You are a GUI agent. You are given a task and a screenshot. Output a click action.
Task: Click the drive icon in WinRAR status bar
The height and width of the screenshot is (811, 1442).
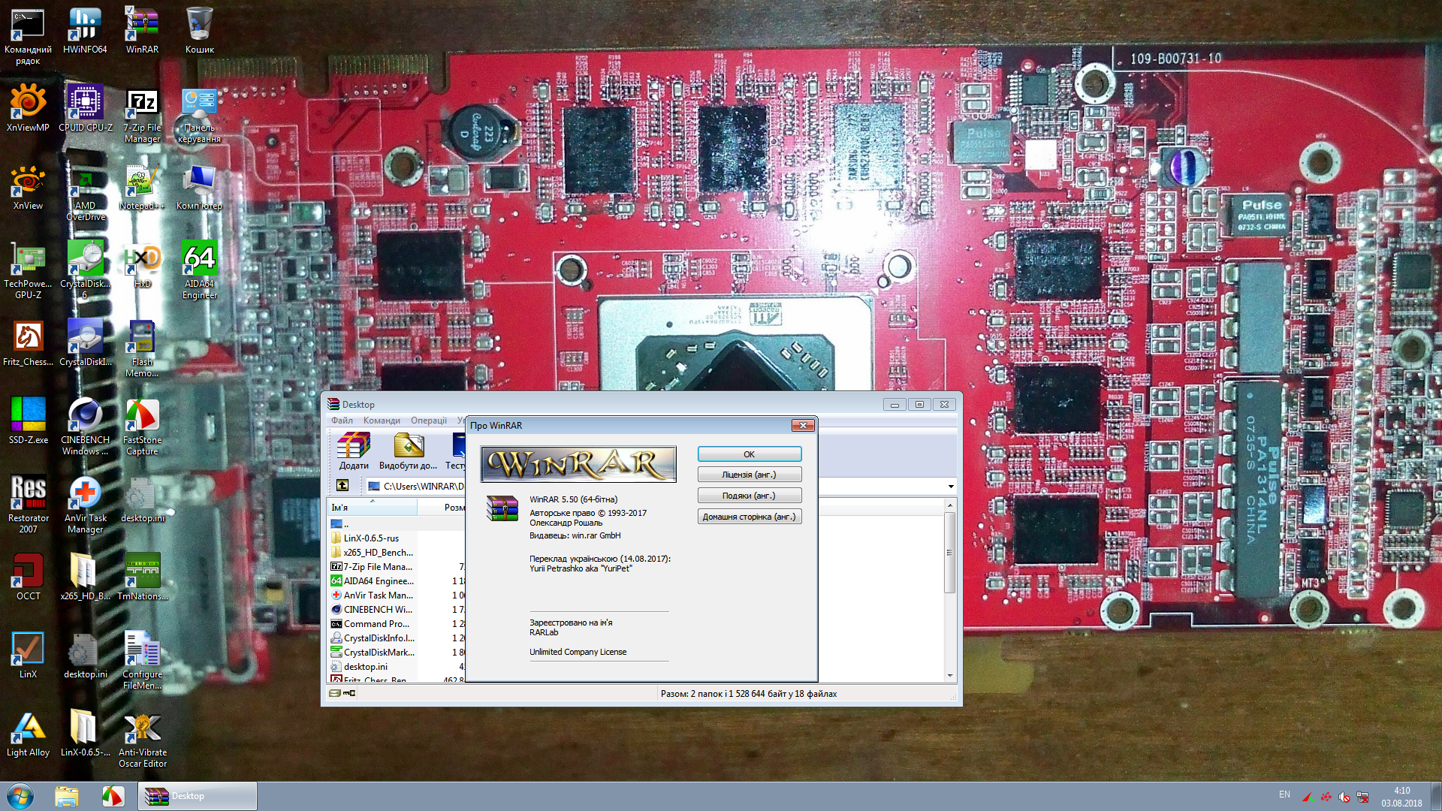point(335,693)
